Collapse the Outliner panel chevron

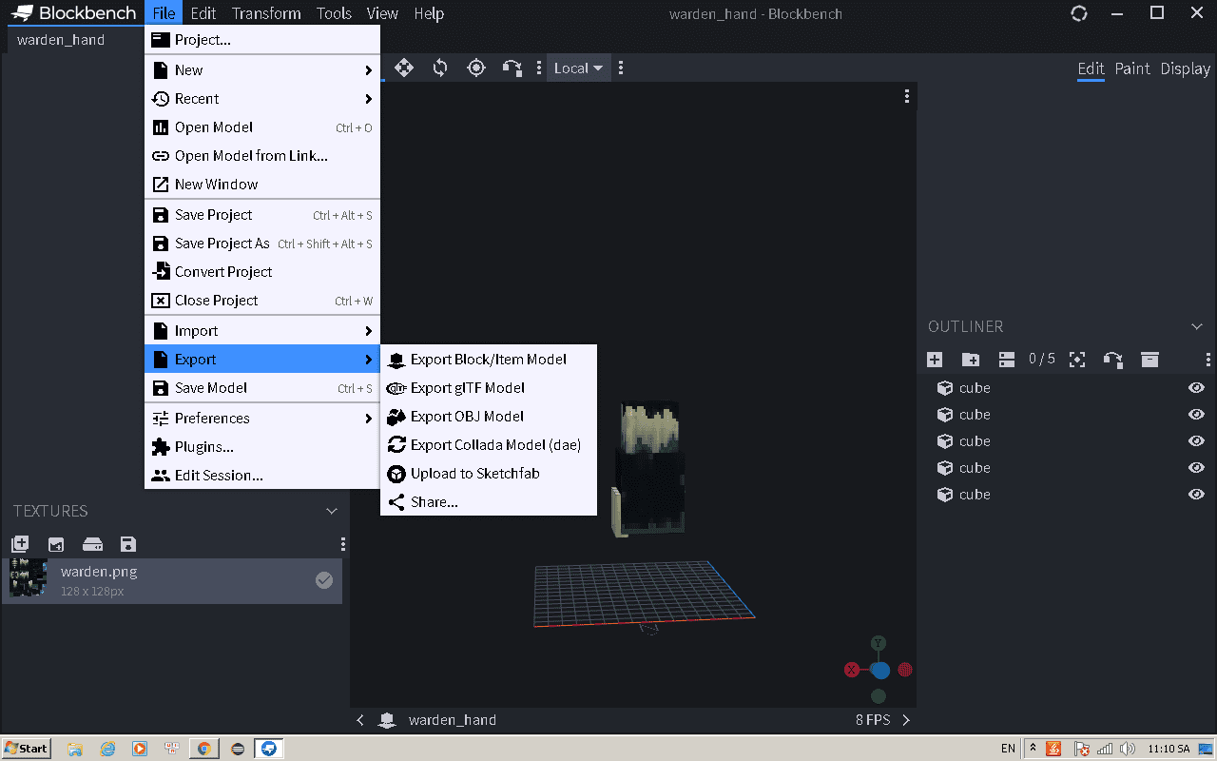tap(1197, 326)
